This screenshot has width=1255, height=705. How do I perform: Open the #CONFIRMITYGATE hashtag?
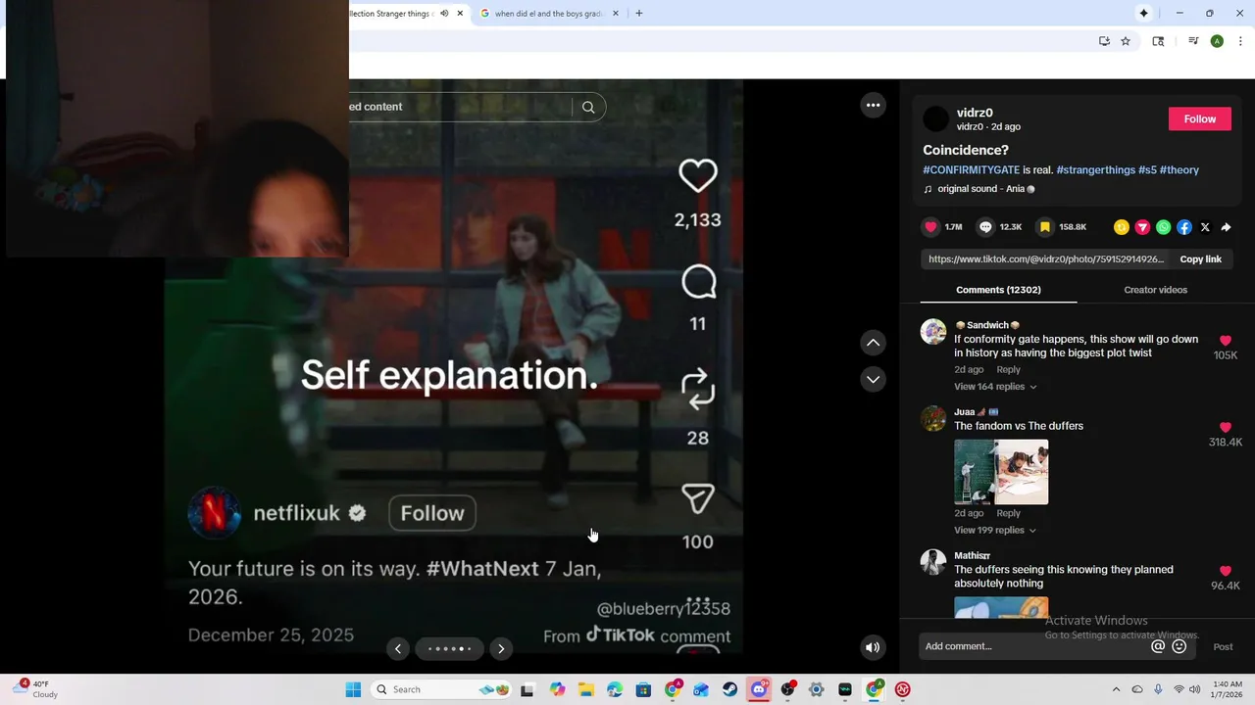tap(971, 170)
